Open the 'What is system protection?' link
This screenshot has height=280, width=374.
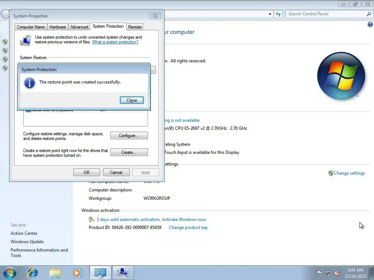click(x=115, y=42)
